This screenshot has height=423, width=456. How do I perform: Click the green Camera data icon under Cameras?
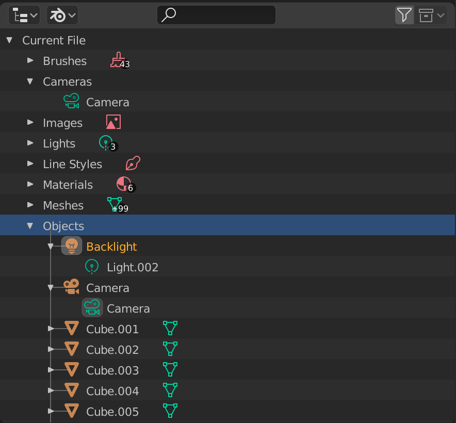[71, 101]
